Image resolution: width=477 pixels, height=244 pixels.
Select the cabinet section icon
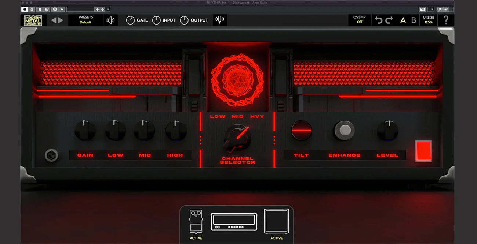click(277, 221)
